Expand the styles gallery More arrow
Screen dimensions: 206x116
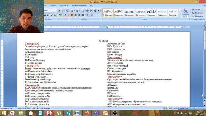[180, 15]
